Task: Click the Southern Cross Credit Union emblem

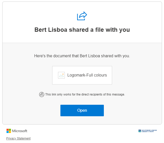Action: (x=140, y=131)
